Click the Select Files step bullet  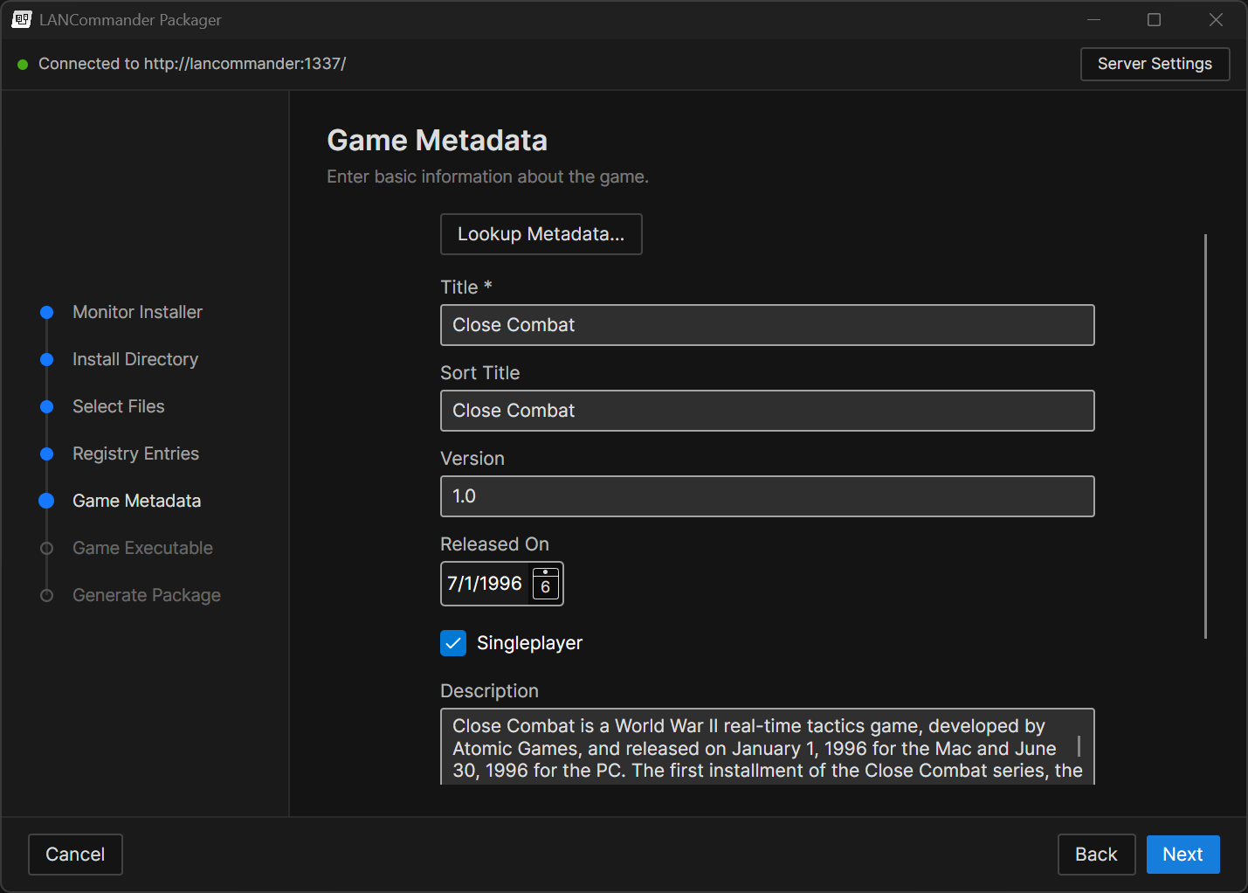tap(47, 406)
